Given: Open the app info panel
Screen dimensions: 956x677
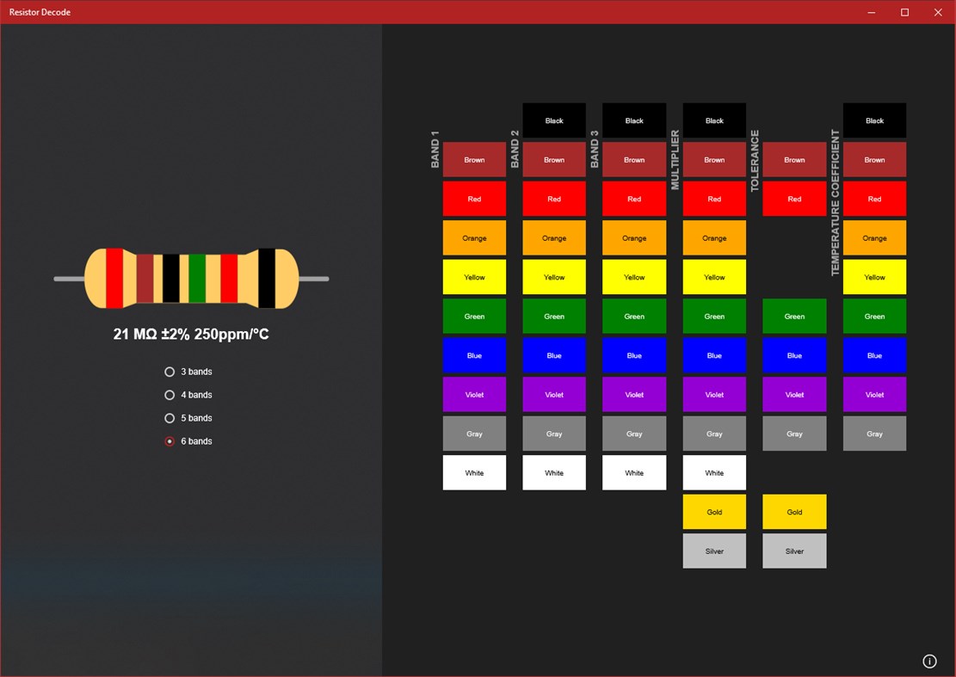Looking at the screenshot, I should (x=929, y=661).
